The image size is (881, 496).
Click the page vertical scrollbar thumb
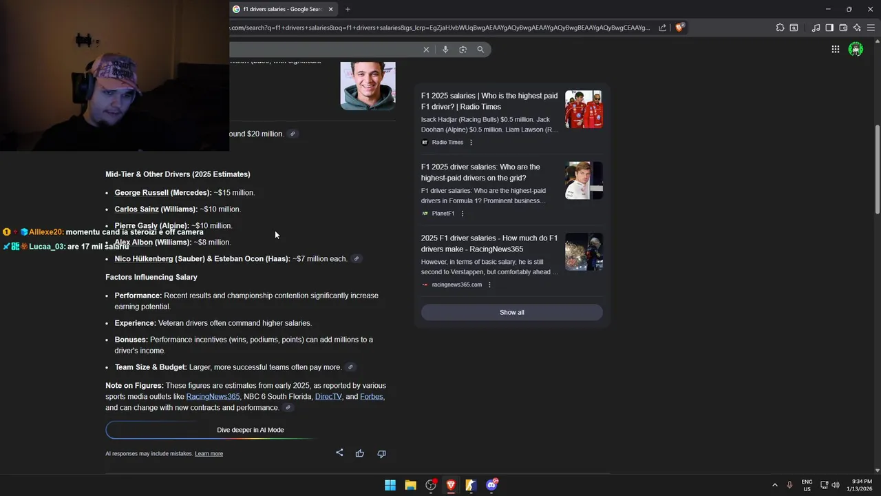[x=877, y=169]
